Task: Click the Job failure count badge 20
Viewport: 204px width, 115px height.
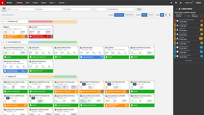Action: [x=201, y=30]
